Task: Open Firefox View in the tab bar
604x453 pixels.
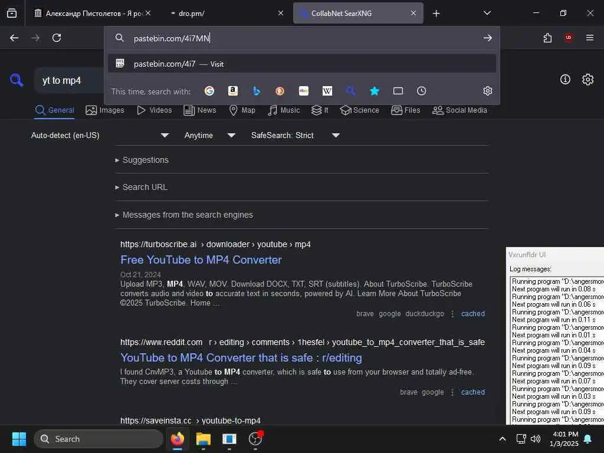Action: 12,13
